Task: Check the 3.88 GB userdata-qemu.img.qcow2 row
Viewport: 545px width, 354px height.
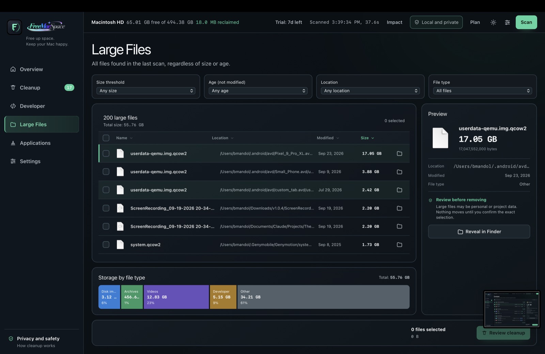Action: point(106,172)
